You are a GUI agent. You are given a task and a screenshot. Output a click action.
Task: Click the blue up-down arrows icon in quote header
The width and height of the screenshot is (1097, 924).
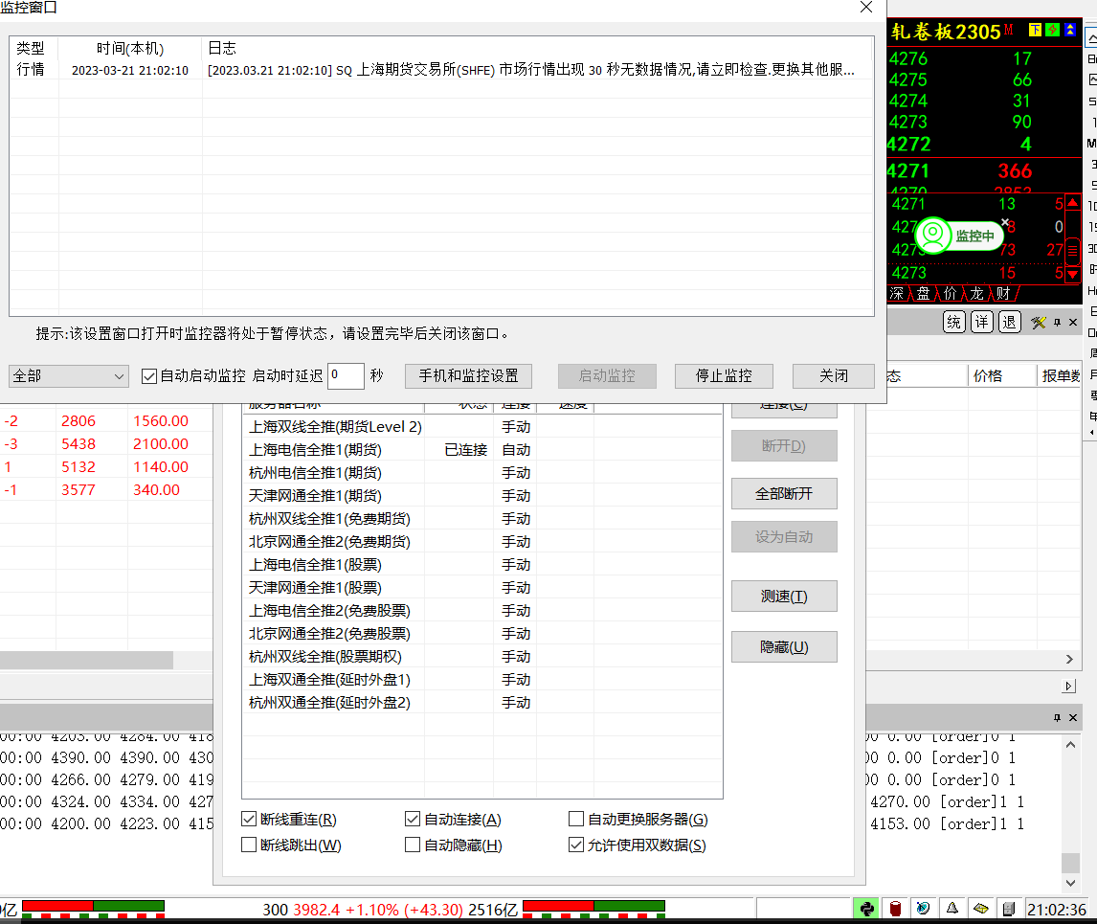1069,31
